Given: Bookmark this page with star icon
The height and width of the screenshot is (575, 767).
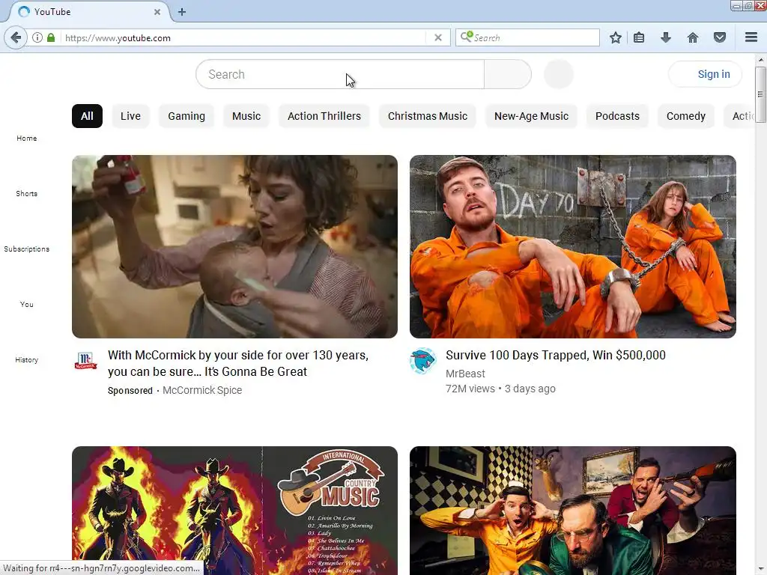Looking at the screenshot, I should click(x=616, y=37).
